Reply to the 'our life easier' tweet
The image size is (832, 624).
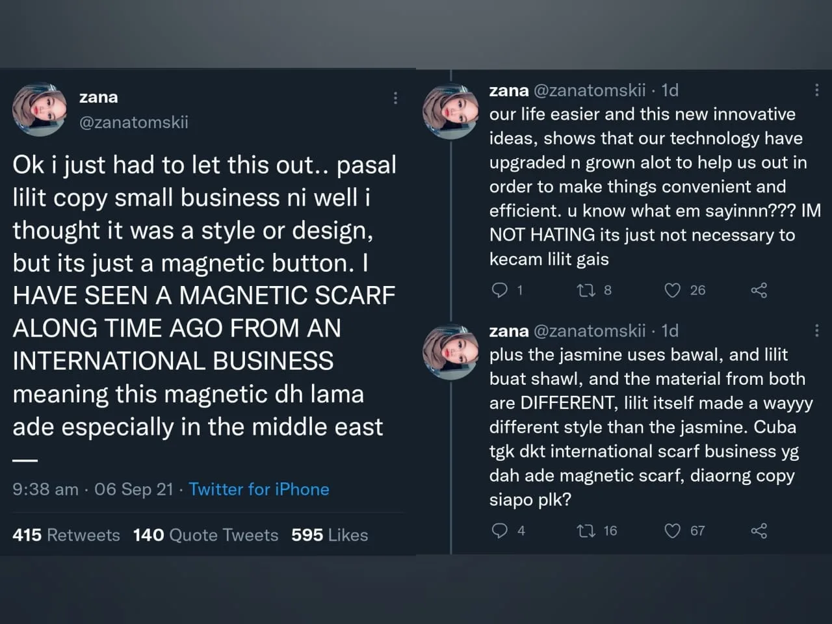499,290
